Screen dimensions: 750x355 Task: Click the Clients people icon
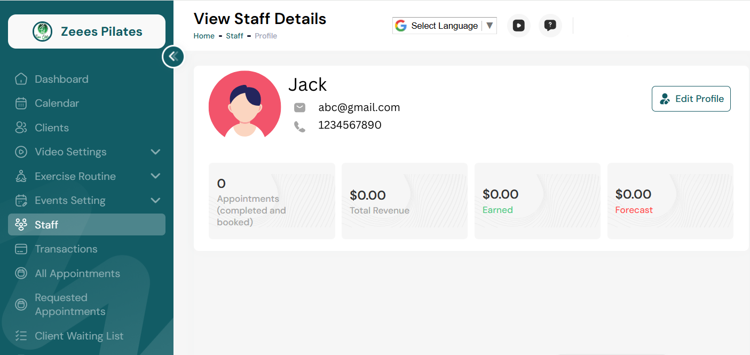[21, 128]
